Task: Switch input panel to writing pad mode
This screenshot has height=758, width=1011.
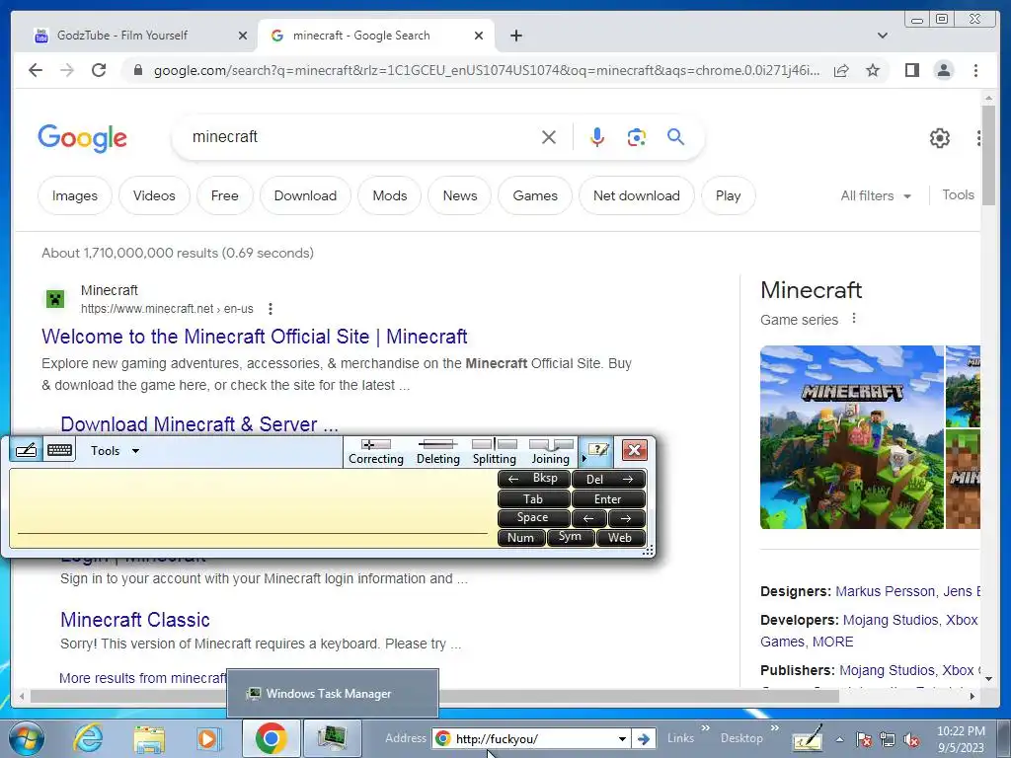Action: 26,449
